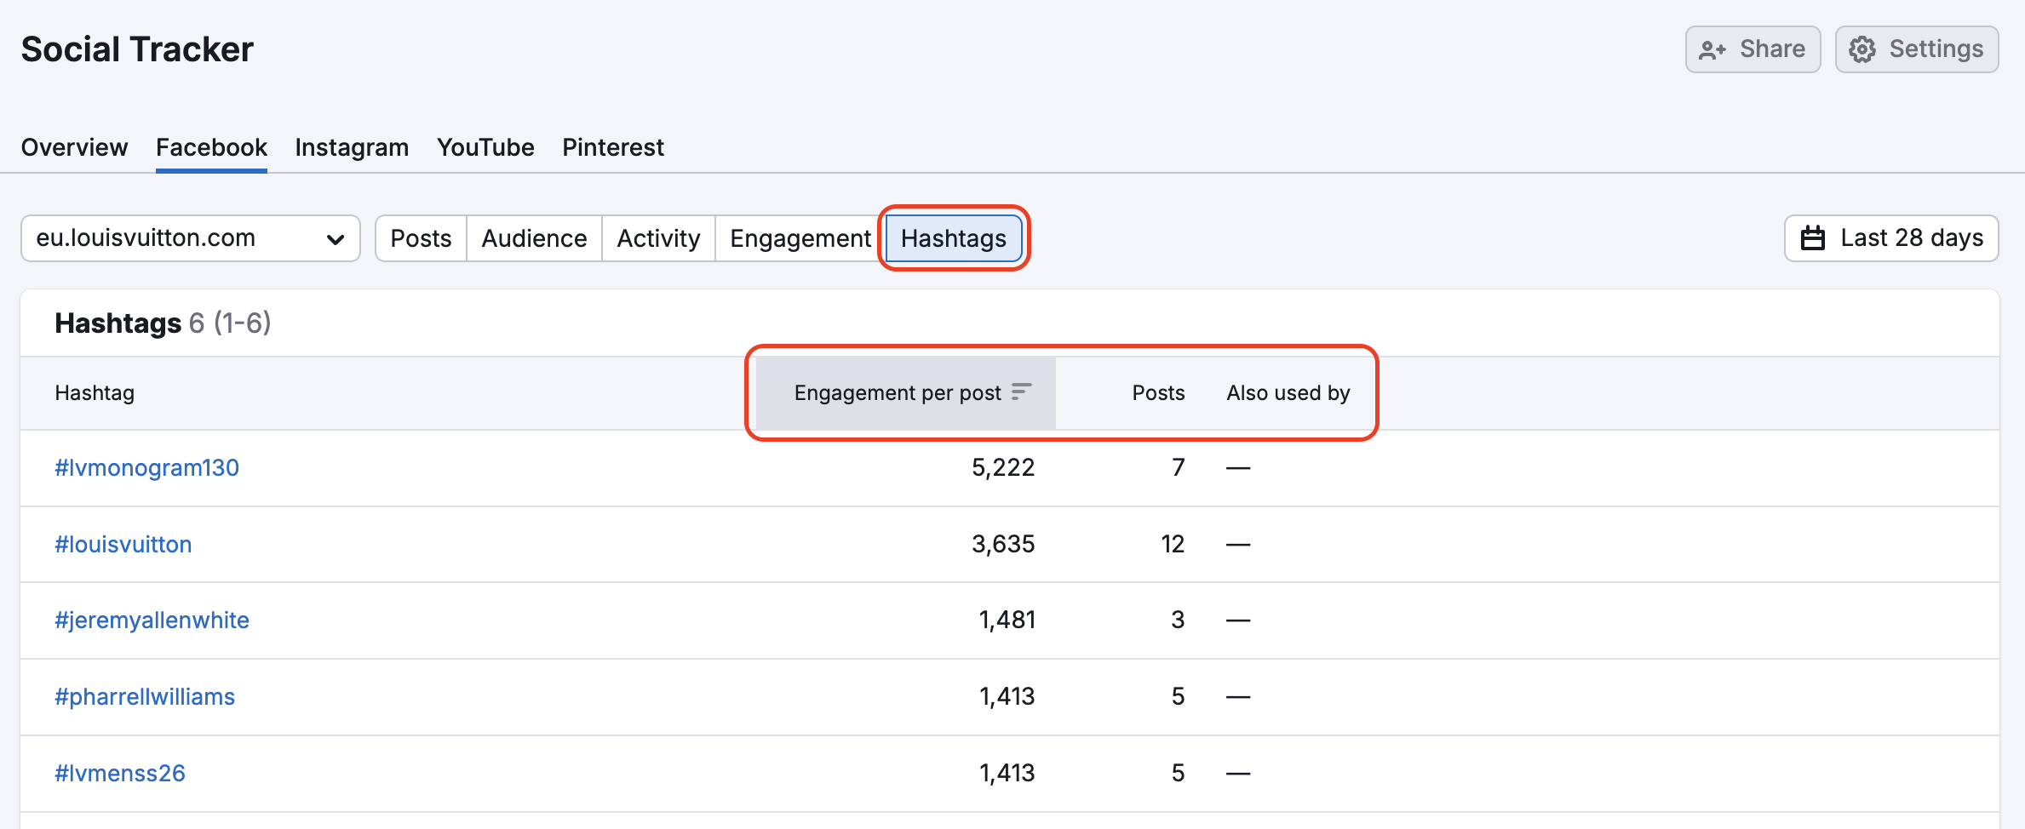
Task: Sort table by Engagement per post column
Action: click(897, 392)
